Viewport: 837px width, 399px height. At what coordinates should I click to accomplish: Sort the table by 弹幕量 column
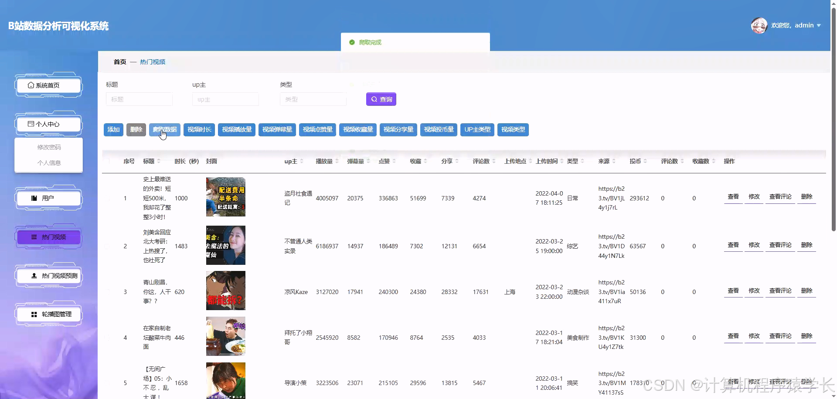368,161
